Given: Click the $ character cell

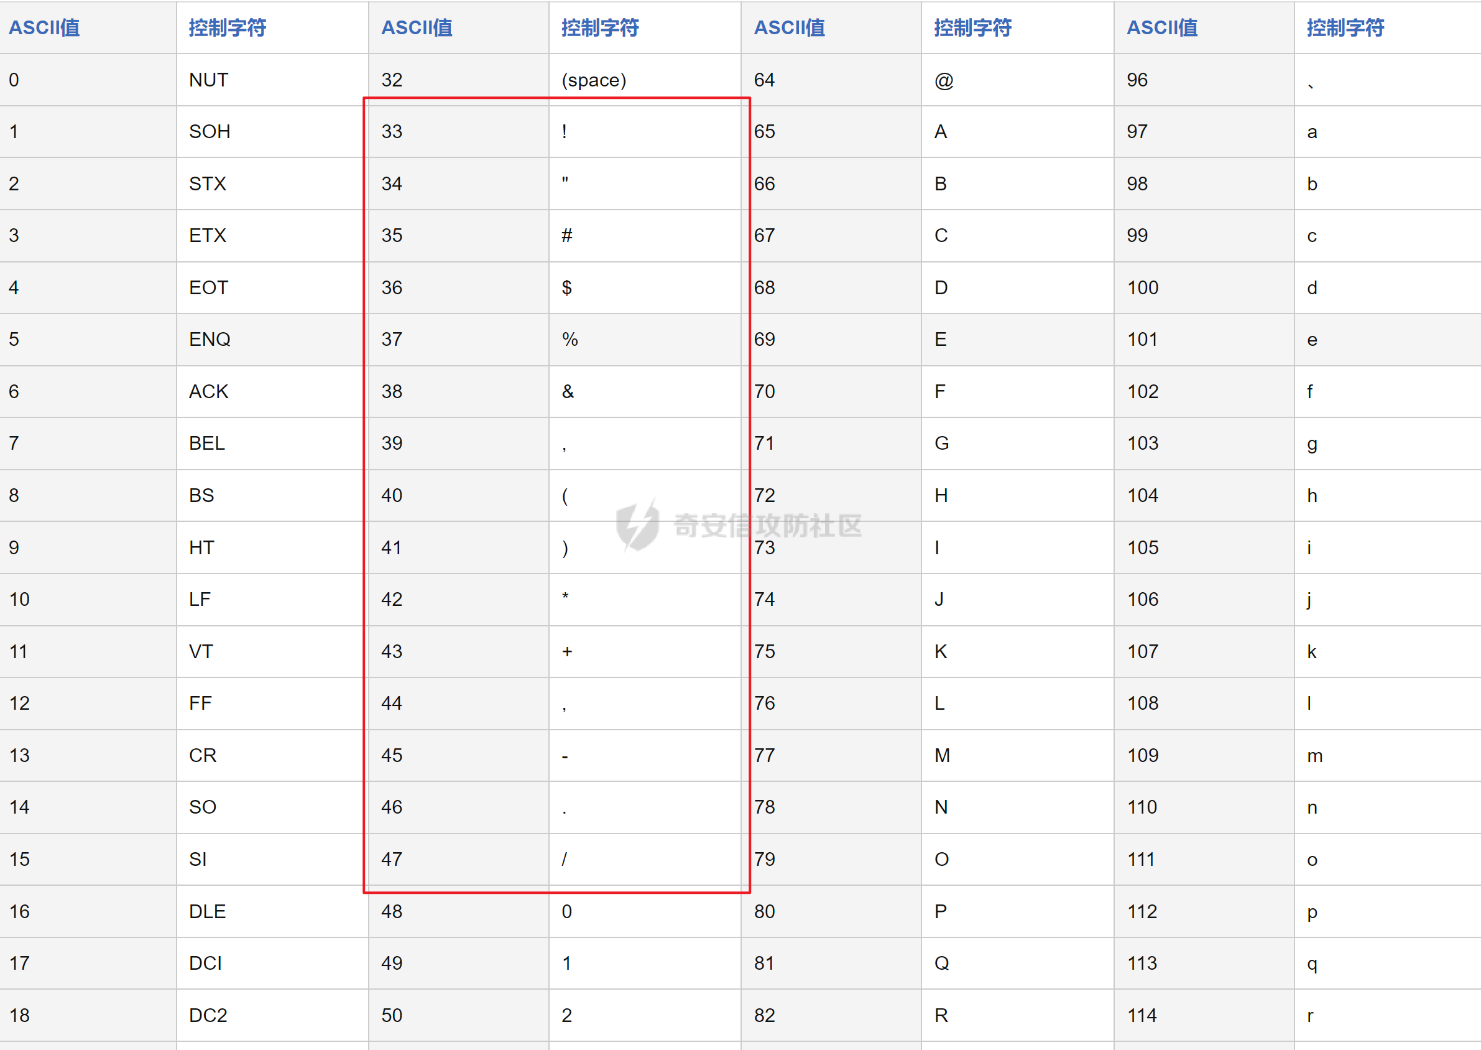Looking at the screenshot, I should pyautogui.click(x=566, y=288).
